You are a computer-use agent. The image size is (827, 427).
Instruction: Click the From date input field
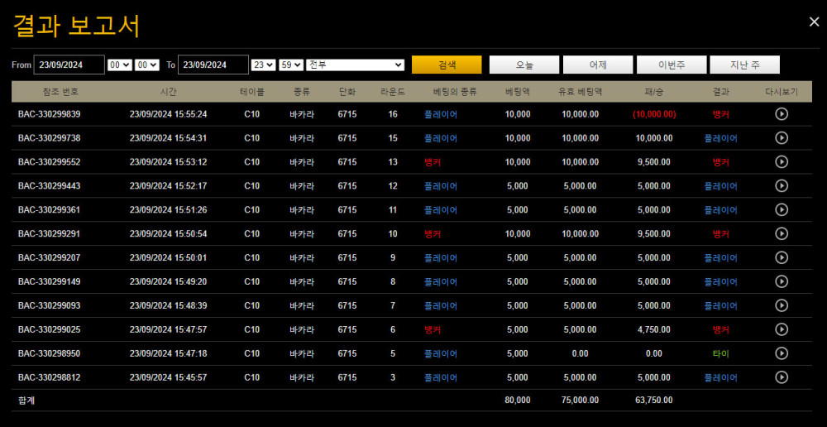[x=69, y=65]
